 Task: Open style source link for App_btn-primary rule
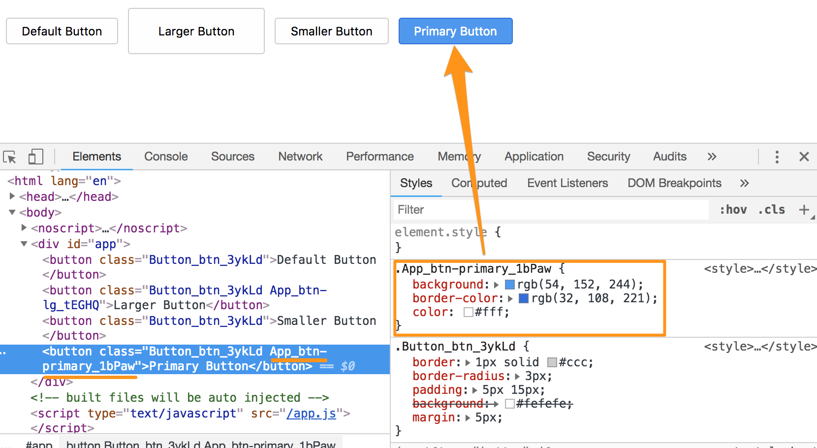[760, 269]
